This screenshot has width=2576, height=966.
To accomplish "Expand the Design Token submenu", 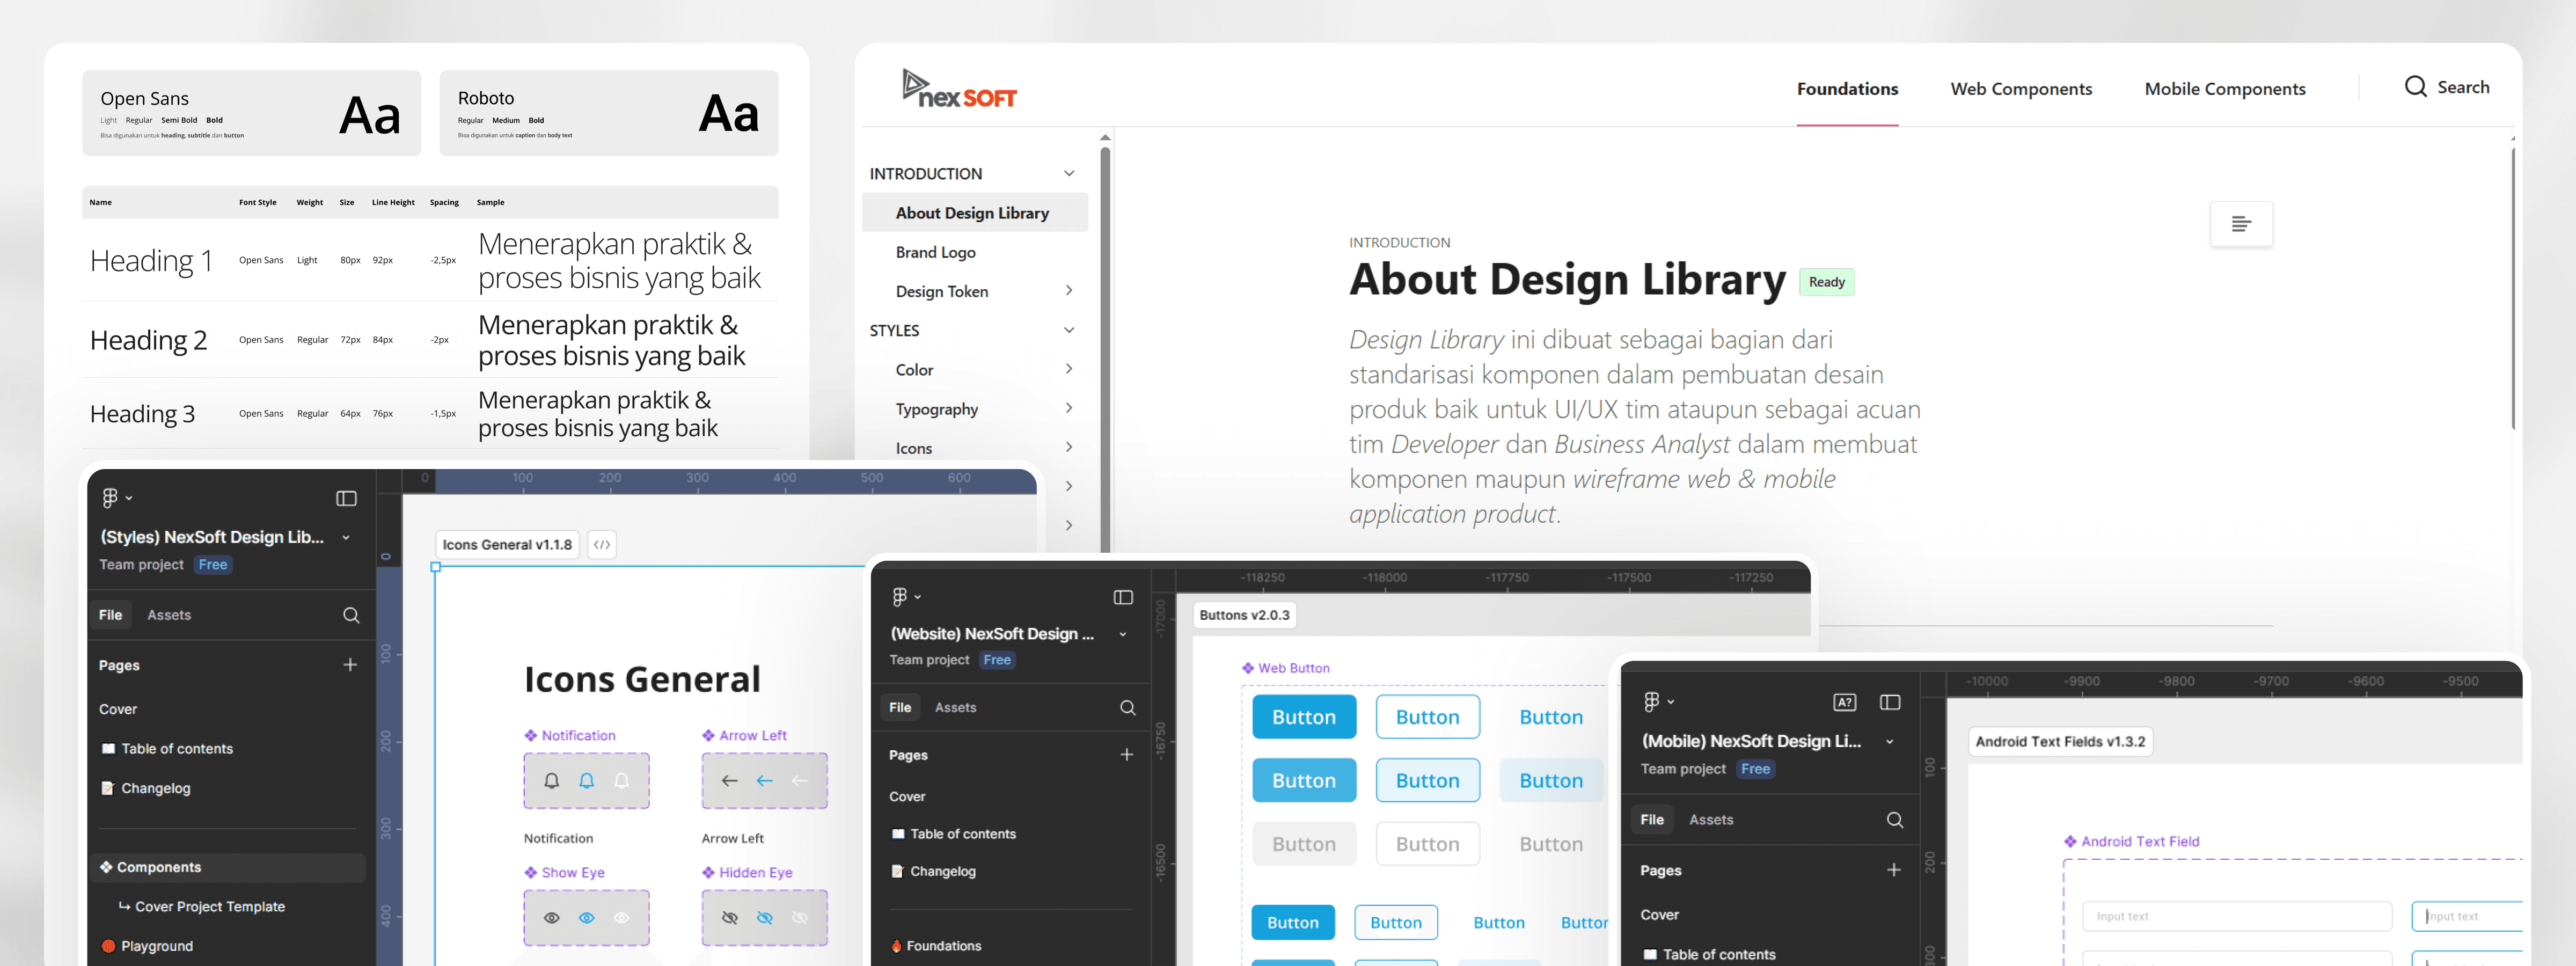I will tap(1068, 291).
